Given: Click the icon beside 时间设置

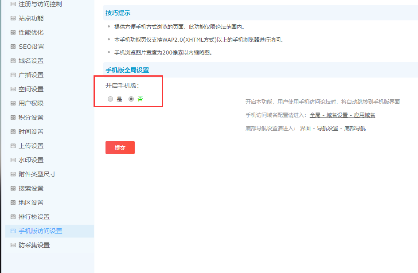Looking at the screenshot, I should [x=13, y=132].
